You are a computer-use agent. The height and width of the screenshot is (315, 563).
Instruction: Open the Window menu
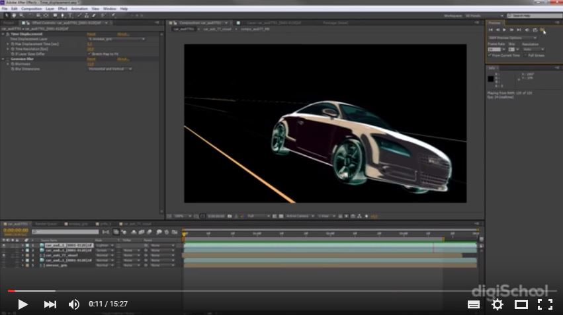point(110,9)
